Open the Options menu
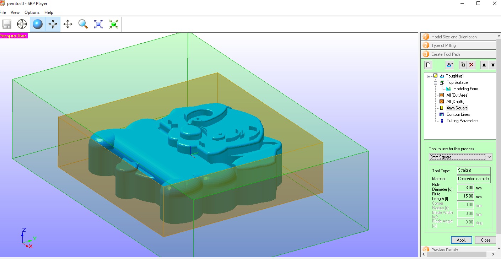 coord(32,12)
